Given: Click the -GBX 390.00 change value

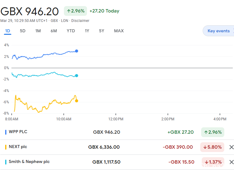Looking at the screenshot, I should [x=178, y=147].
